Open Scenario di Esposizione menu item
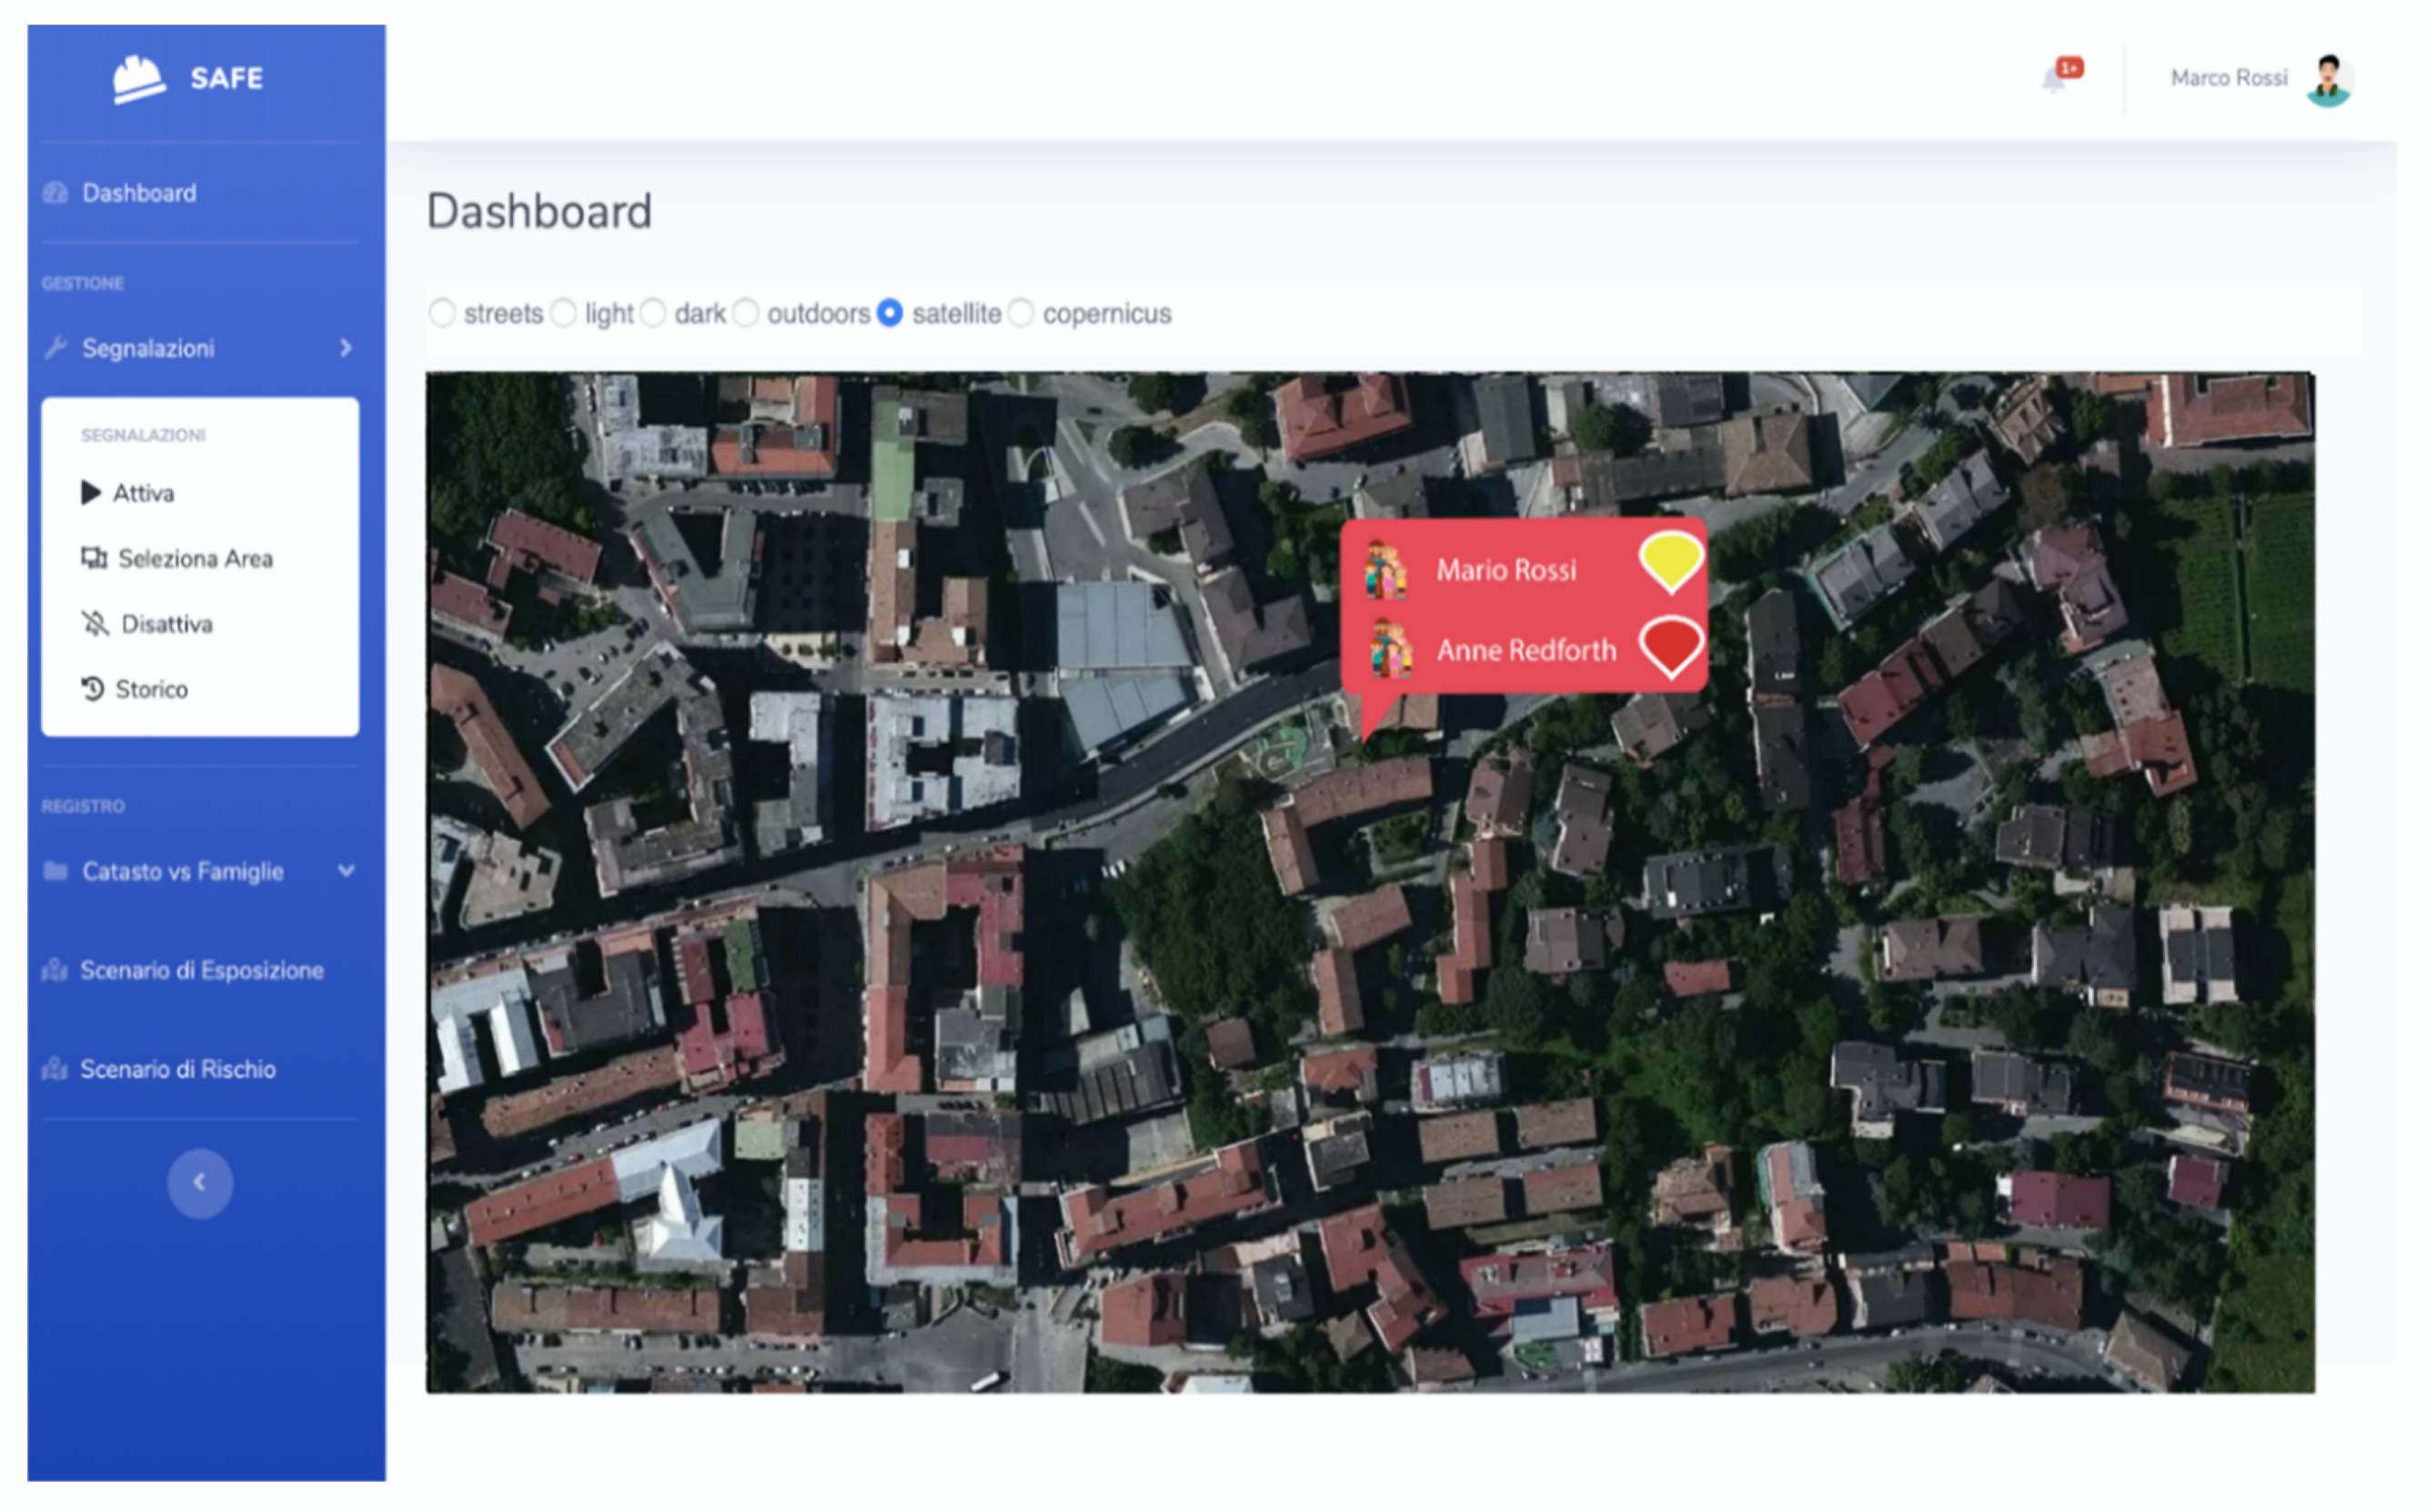 pyautogui.click(x=201, y=970)
